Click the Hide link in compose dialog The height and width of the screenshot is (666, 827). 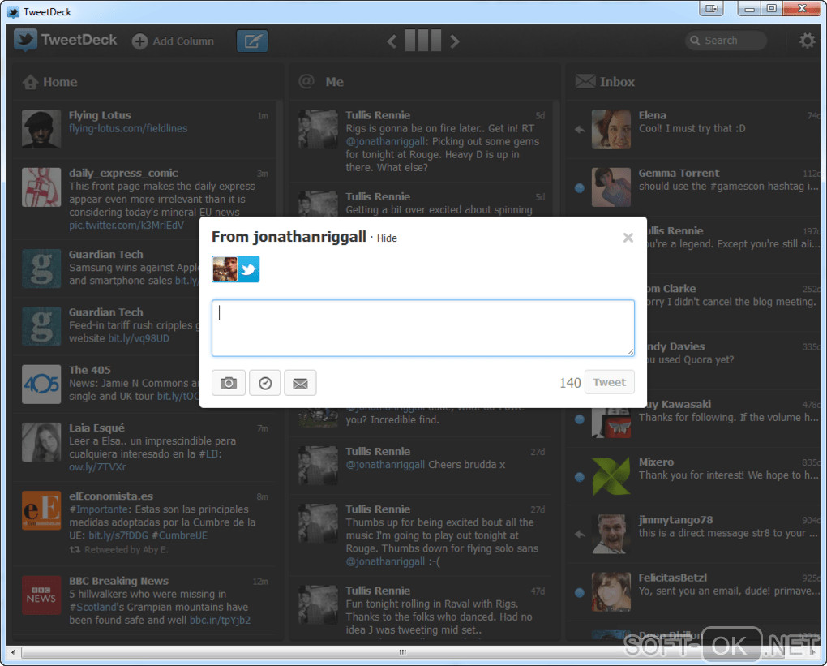[387, 238]
